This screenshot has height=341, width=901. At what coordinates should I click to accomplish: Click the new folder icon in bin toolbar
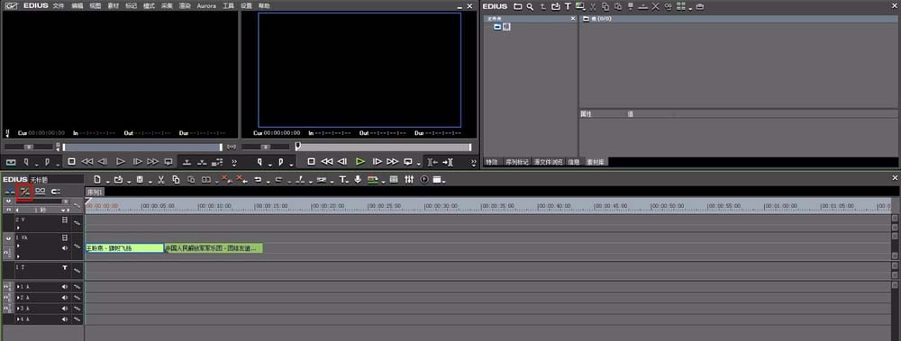(x=518, y=6)
